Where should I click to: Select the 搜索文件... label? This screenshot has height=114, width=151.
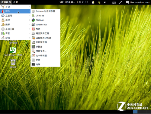[41, 51]
